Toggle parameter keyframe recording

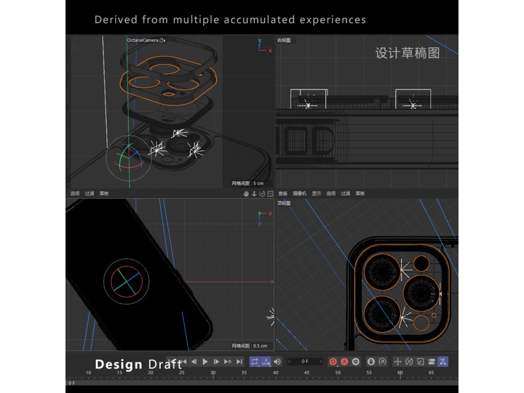[x=431, y=362]
